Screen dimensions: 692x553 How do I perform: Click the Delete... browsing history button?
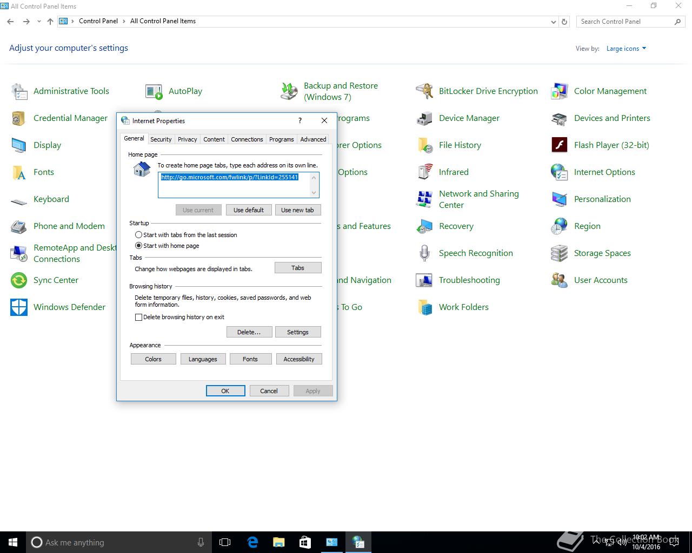pyautogui.click(x=249, y=332)
